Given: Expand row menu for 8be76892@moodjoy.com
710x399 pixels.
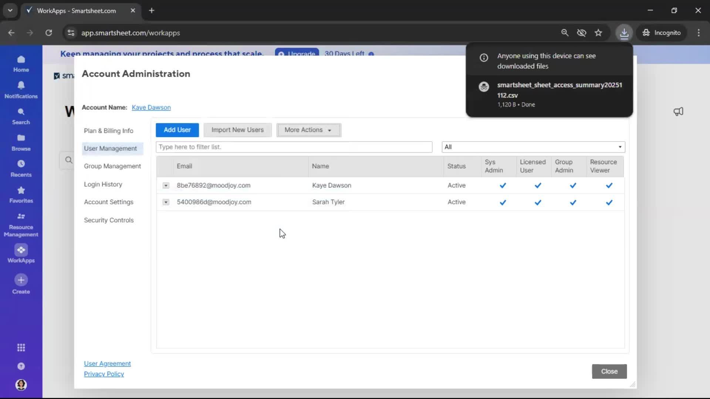Looking at the screenshot, I should [x=166, y=185].
